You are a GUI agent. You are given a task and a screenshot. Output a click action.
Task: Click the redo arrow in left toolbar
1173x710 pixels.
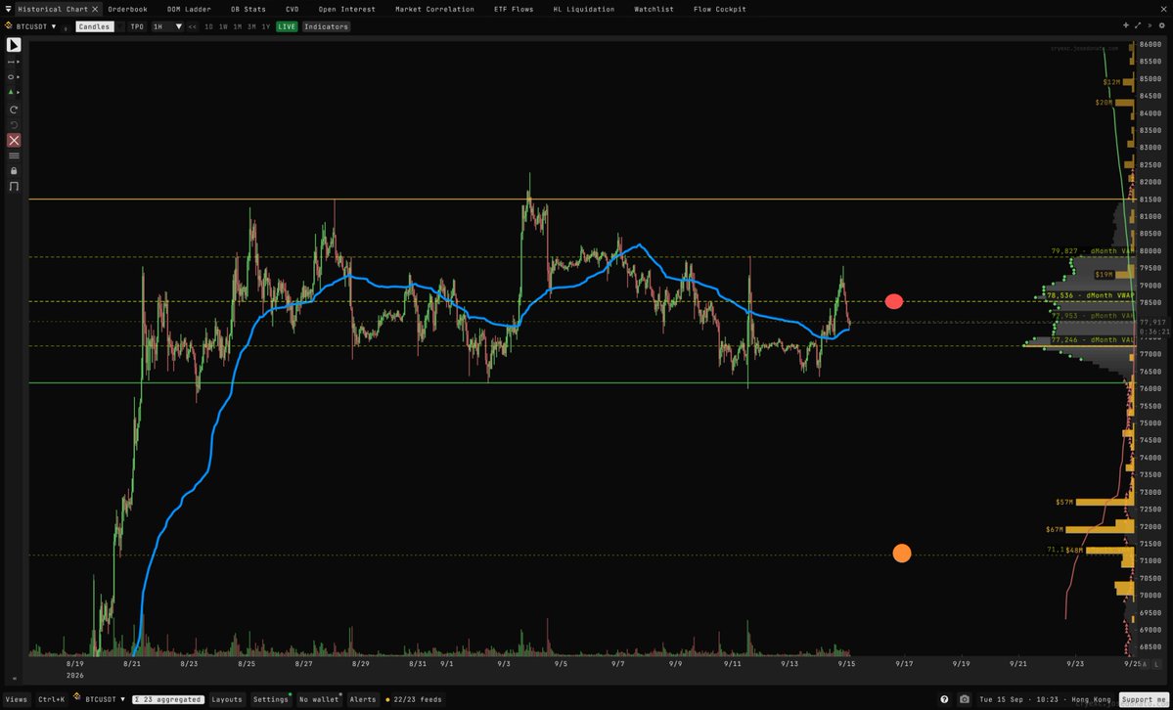coord(14,110)
